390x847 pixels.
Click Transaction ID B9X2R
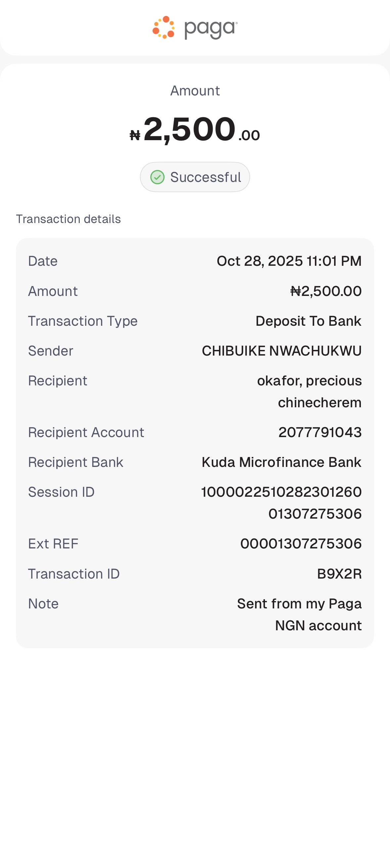tap(339, 574)
